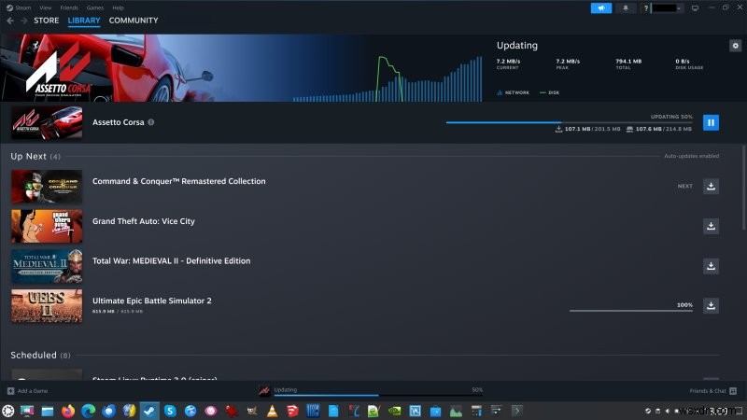
Task: Switch to the STORE tab
Action: 46,21
